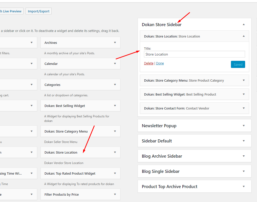
Task: Open dropdown arrow of widget left of Categories
Action: [x=32, y=85]
